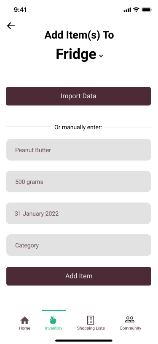Click the battery status icon

(x=147, y=10)
